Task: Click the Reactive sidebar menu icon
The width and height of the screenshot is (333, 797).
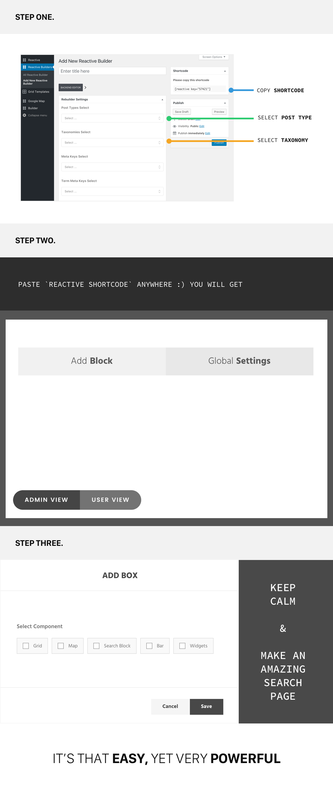Action: pos(24,60)
